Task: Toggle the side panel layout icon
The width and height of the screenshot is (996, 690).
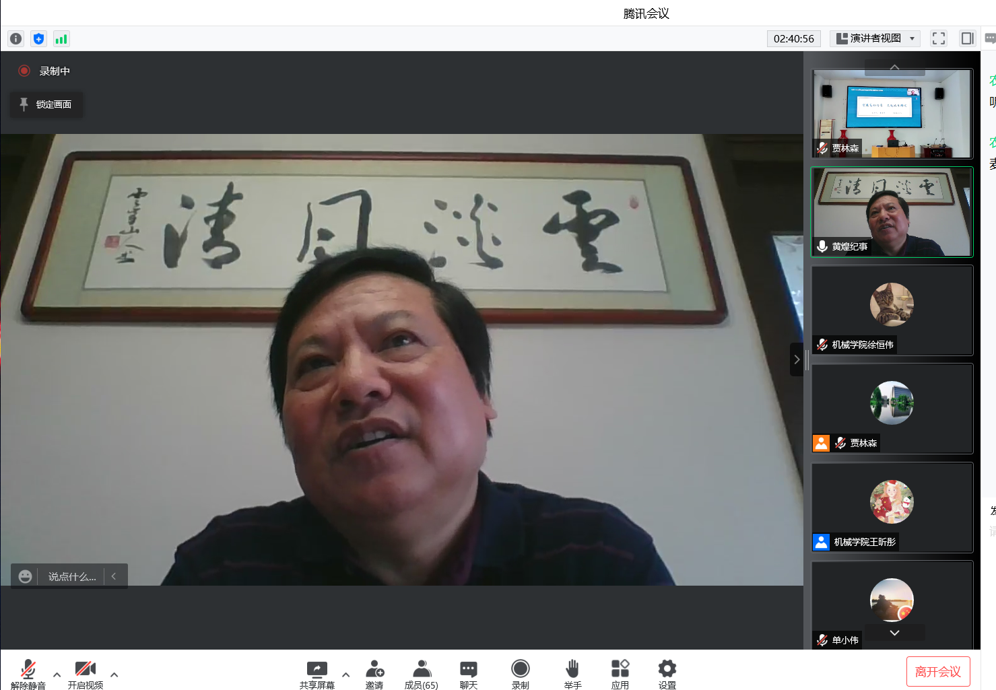Action: (967, 38)
